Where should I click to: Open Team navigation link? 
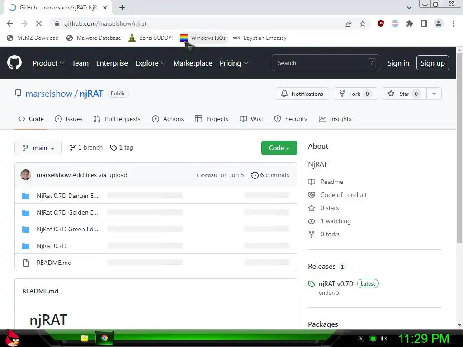[80, 63]
